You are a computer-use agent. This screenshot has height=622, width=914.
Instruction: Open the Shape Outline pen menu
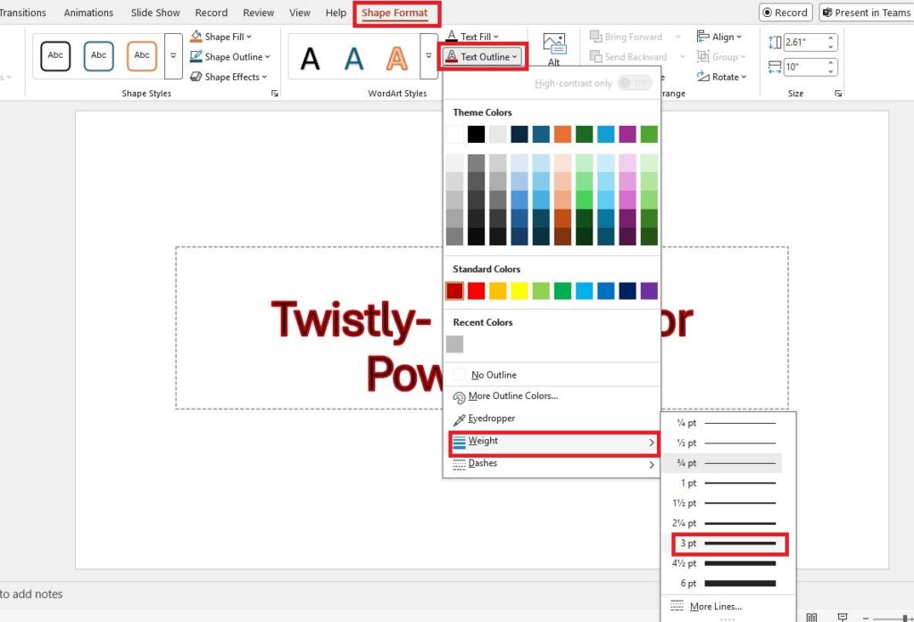point(230,56)
